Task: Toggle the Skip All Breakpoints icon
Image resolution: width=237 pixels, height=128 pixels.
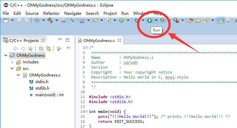Action: 72,20
